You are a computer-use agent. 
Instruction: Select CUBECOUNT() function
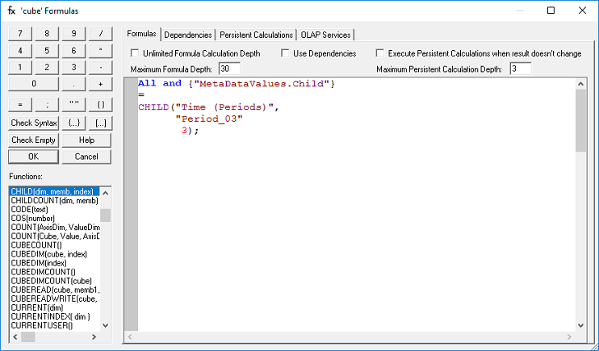pyautogui.click(x=54, y=245)
